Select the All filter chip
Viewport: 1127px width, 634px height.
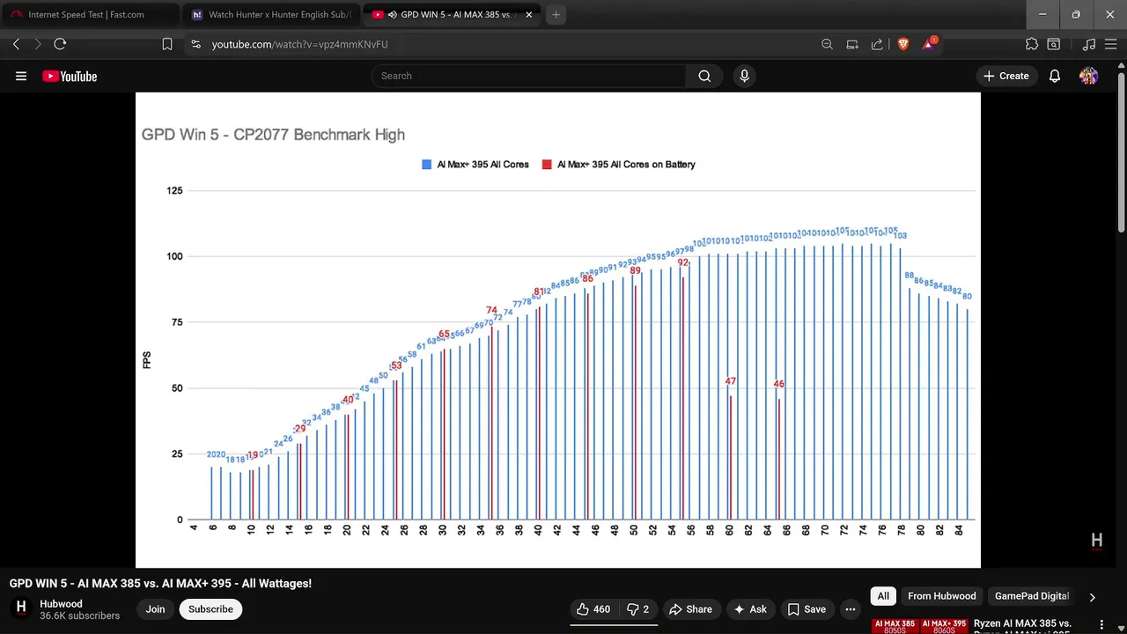coord(883,596)
